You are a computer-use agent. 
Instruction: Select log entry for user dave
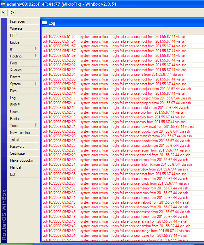(123, 236)
